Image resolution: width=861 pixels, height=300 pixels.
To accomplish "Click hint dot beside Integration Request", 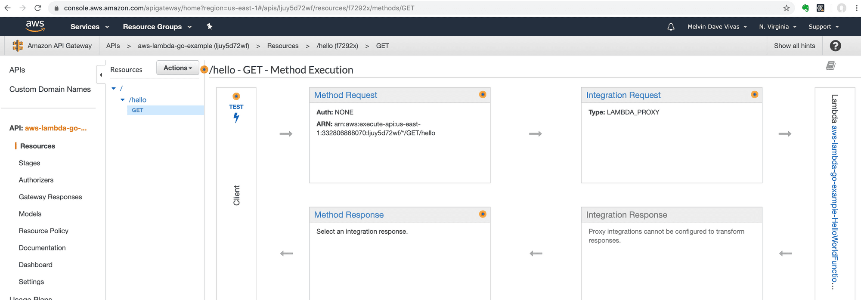I will (x=755, y=94).
